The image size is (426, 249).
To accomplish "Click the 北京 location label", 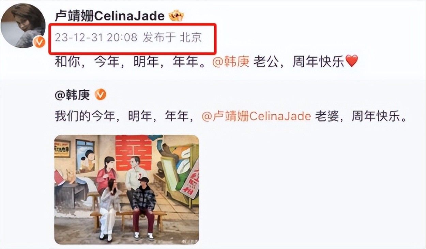I will point(191,37).
